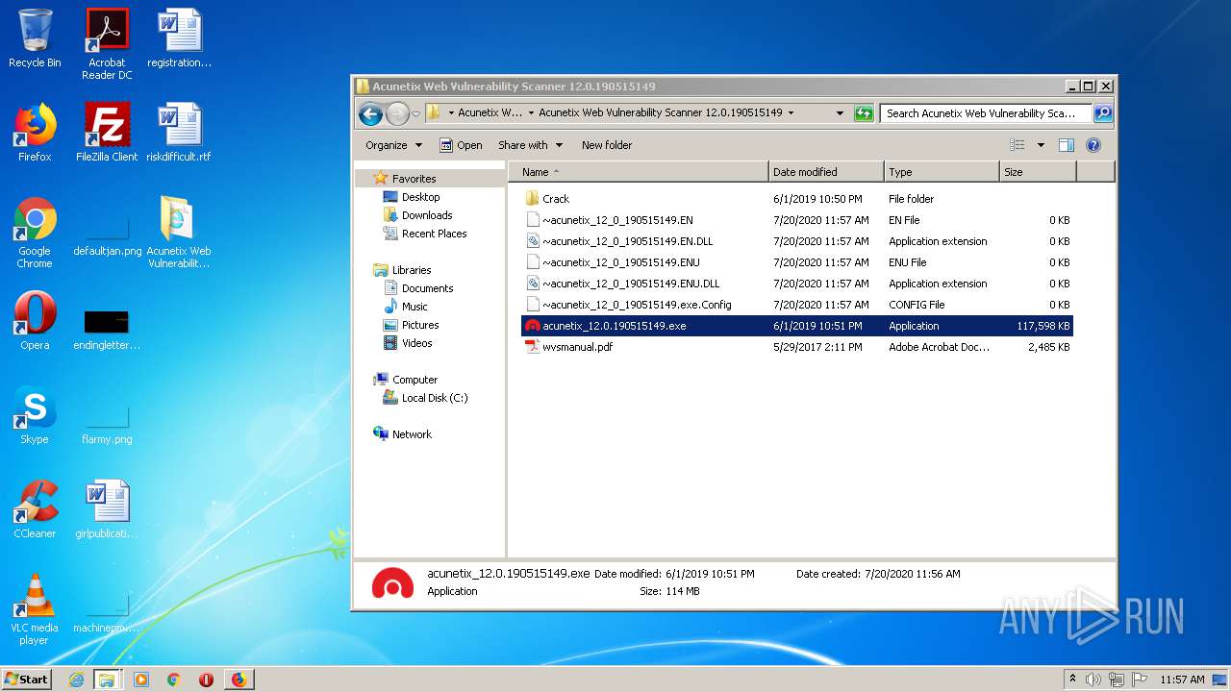Viewport: 1231px width, 692px height.
Task: Show the preview pane icon
Action: [1066, 145]
